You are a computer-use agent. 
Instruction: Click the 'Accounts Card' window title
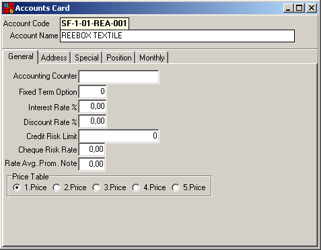(x=42, y=8)
